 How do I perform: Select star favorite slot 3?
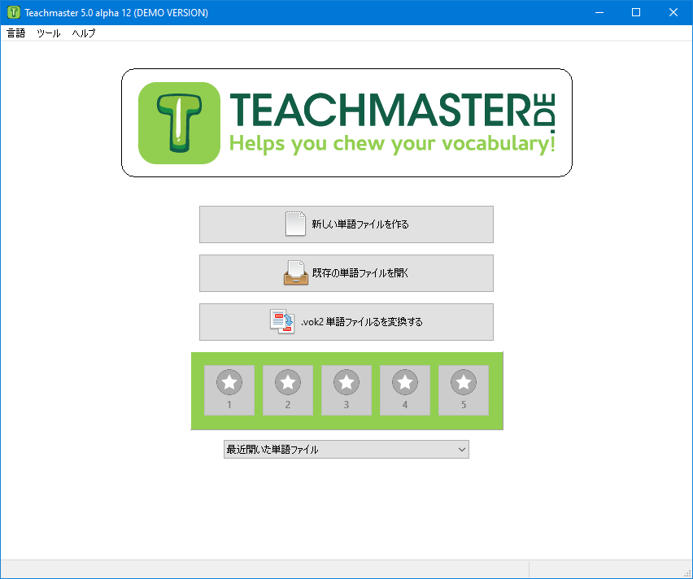(346, 390)
